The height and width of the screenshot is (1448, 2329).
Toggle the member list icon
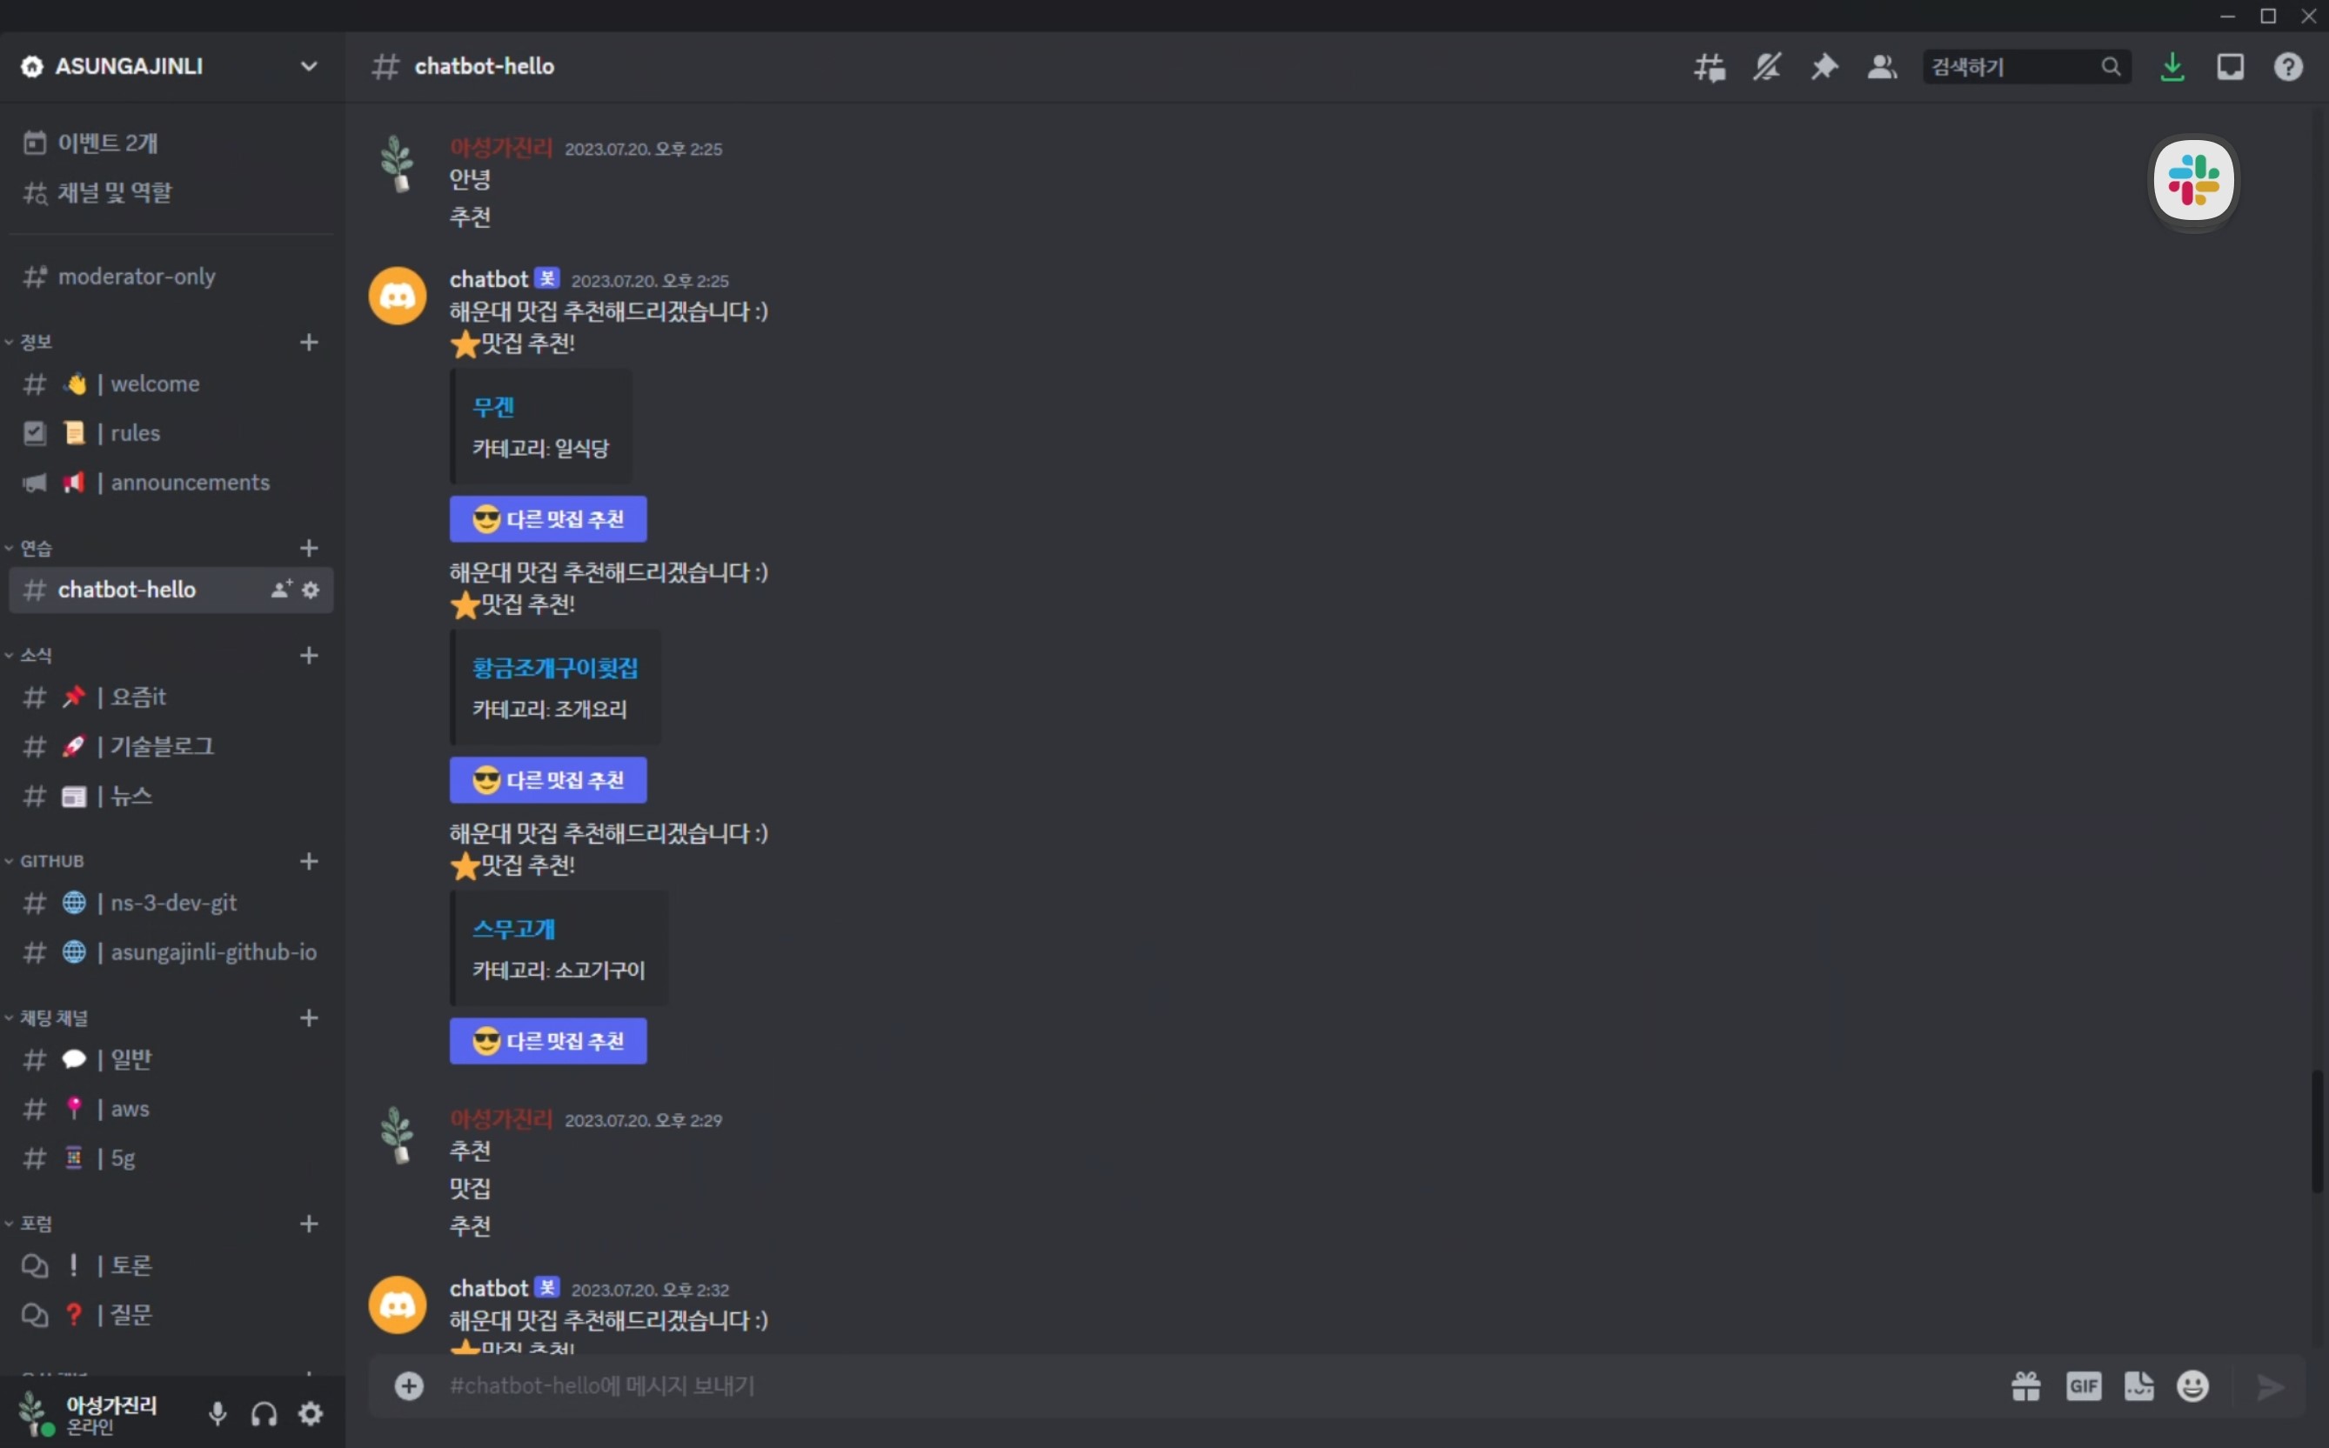point(1882,67)
